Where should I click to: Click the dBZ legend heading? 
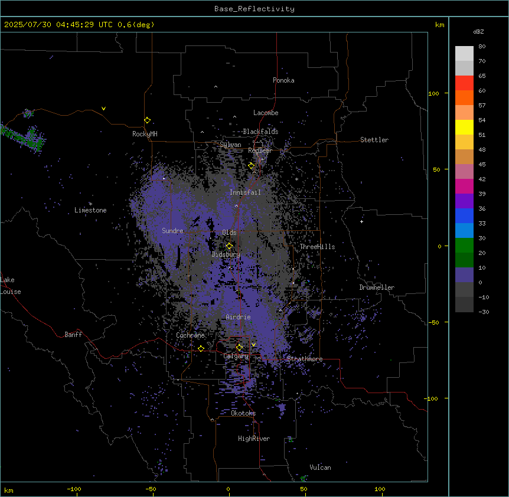point(478,32)
